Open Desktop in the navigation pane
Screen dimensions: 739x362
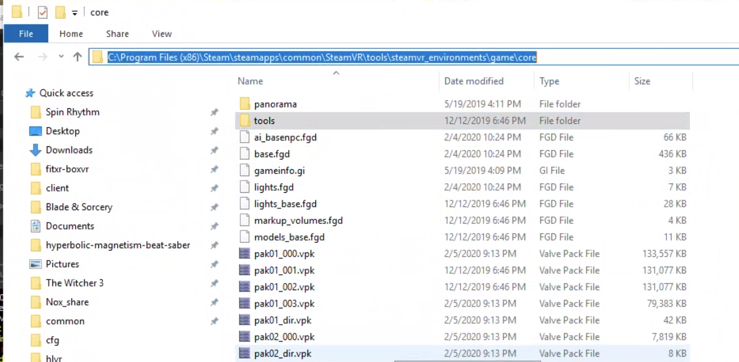[63, 131]
